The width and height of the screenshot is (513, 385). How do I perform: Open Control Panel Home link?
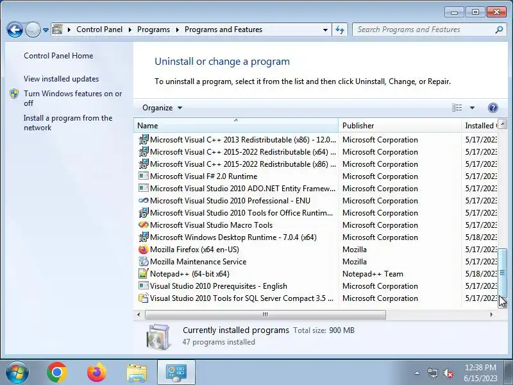pyautogui.click(x=58, y=56)
